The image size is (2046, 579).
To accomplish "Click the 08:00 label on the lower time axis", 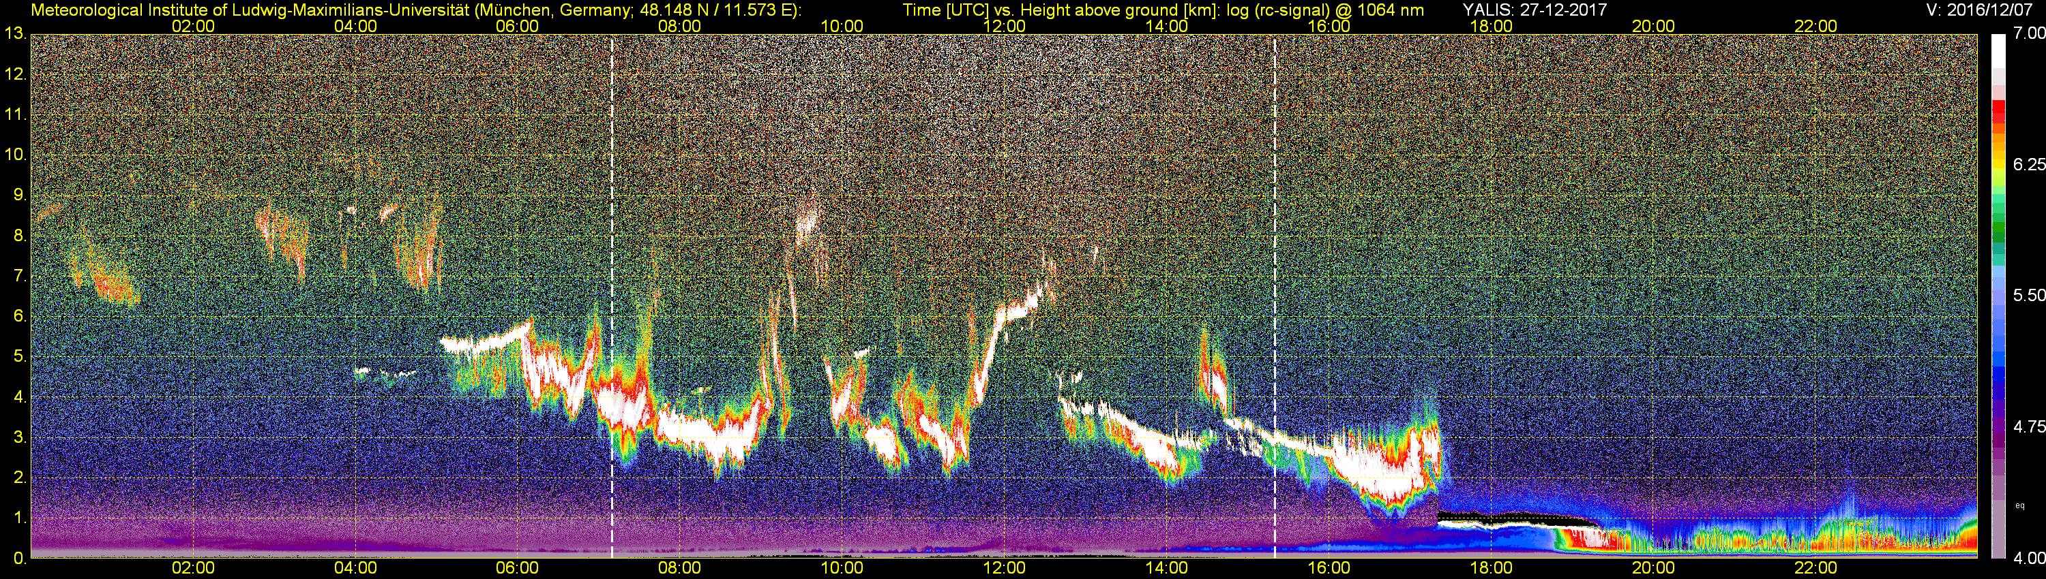I will tap(680, 569).
